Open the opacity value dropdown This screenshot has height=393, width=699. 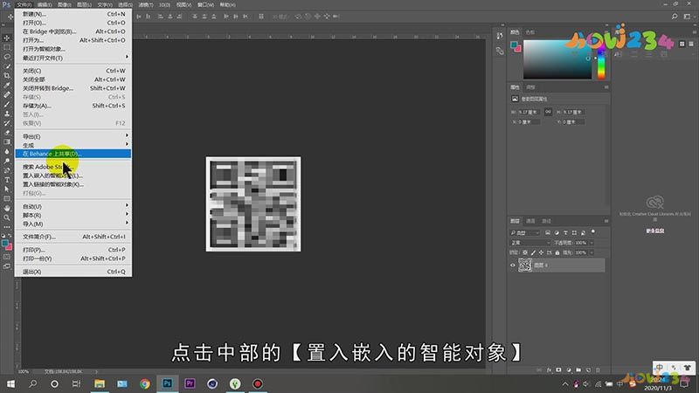[x=592, y=243]
